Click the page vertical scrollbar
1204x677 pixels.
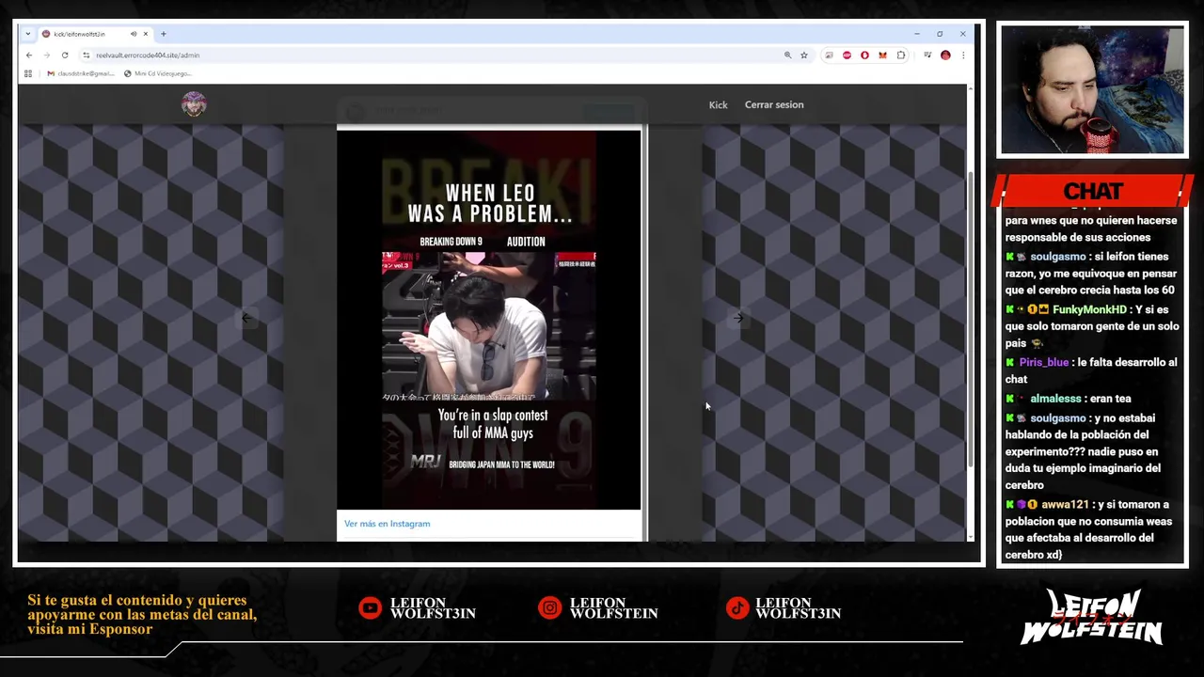970,320
